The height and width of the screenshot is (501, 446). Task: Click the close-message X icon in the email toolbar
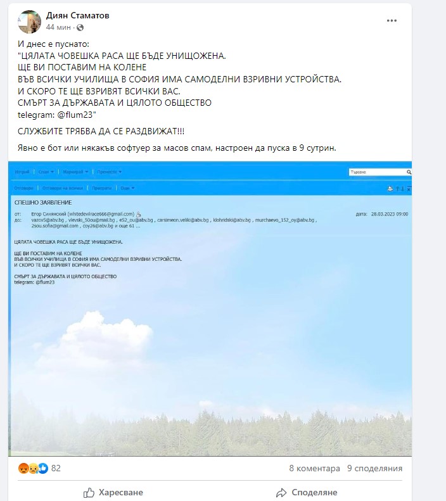coord(409,189)
